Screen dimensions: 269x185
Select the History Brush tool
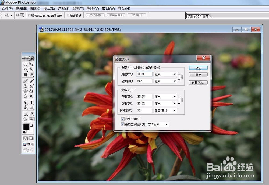tap(31, 86)
